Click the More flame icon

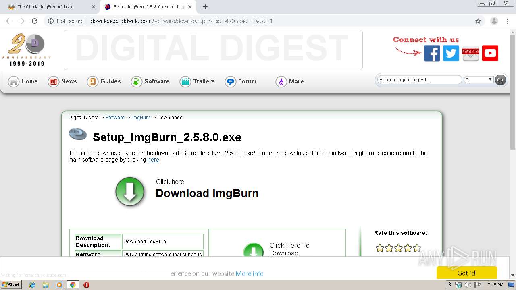281,82
